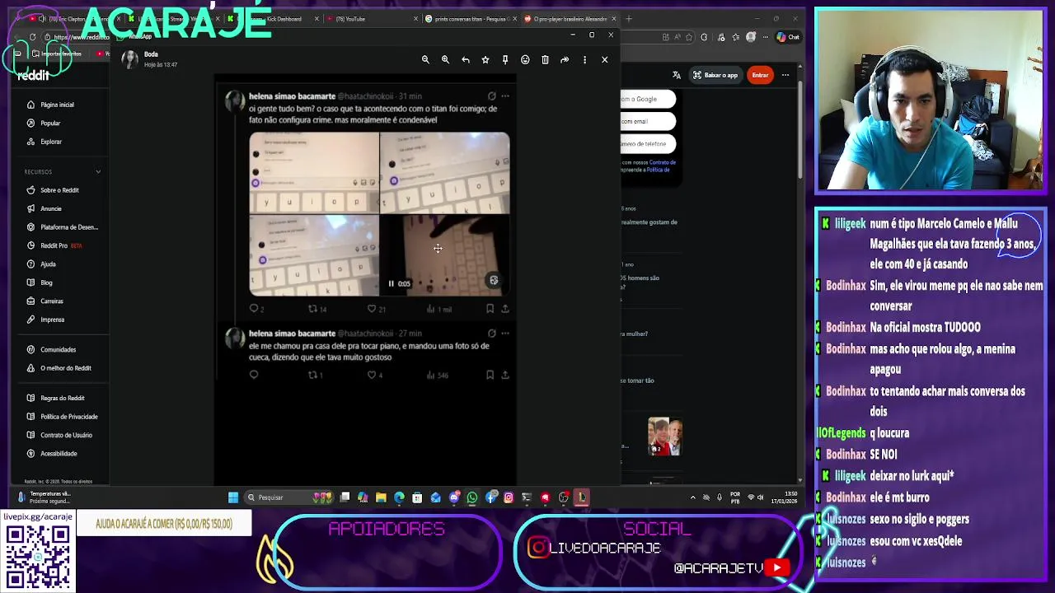Delete media with the trash icon
Viewport: 1055px width, 593px height.
(x=545, y=59)
